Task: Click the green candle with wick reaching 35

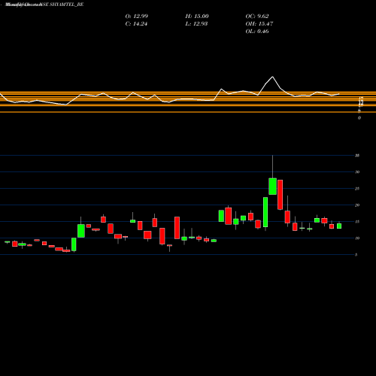Action: (x=273, y=186)
